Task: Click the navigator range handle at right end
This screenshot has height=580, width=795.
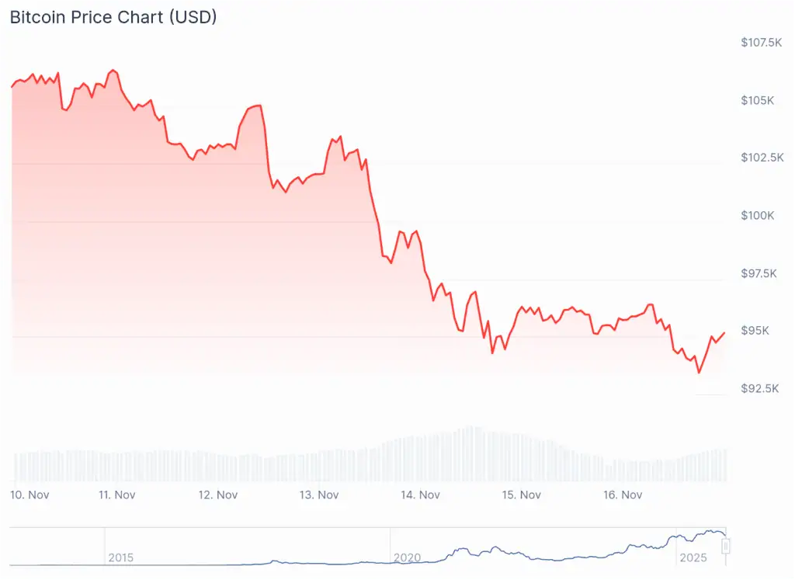Action: click(726, 547)
